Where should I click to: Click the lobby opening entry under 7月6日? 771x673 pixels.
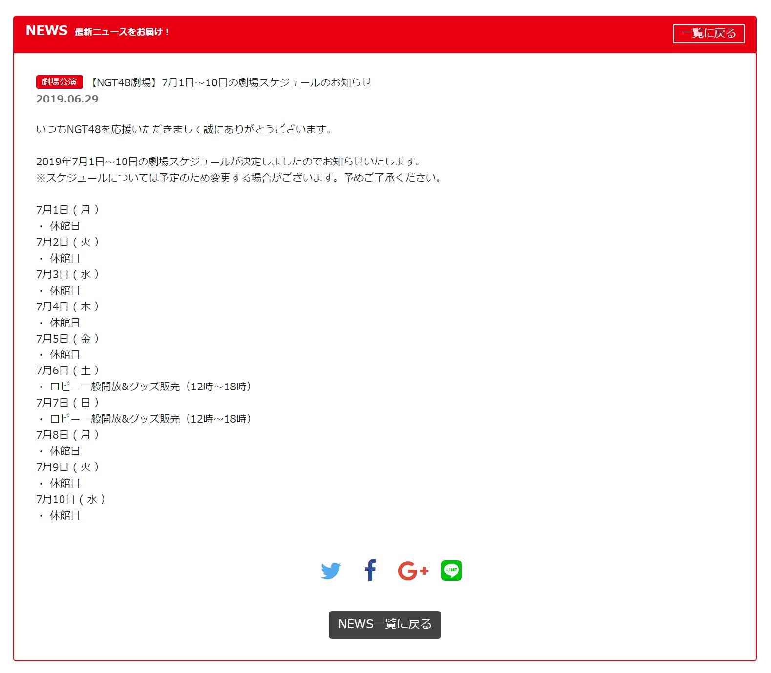pyautogui.click(x=150, y=387)
